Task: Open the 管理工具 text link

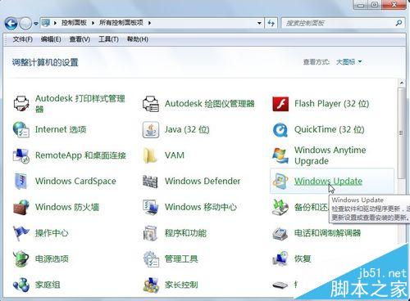Action: click(x=181, y=258)
